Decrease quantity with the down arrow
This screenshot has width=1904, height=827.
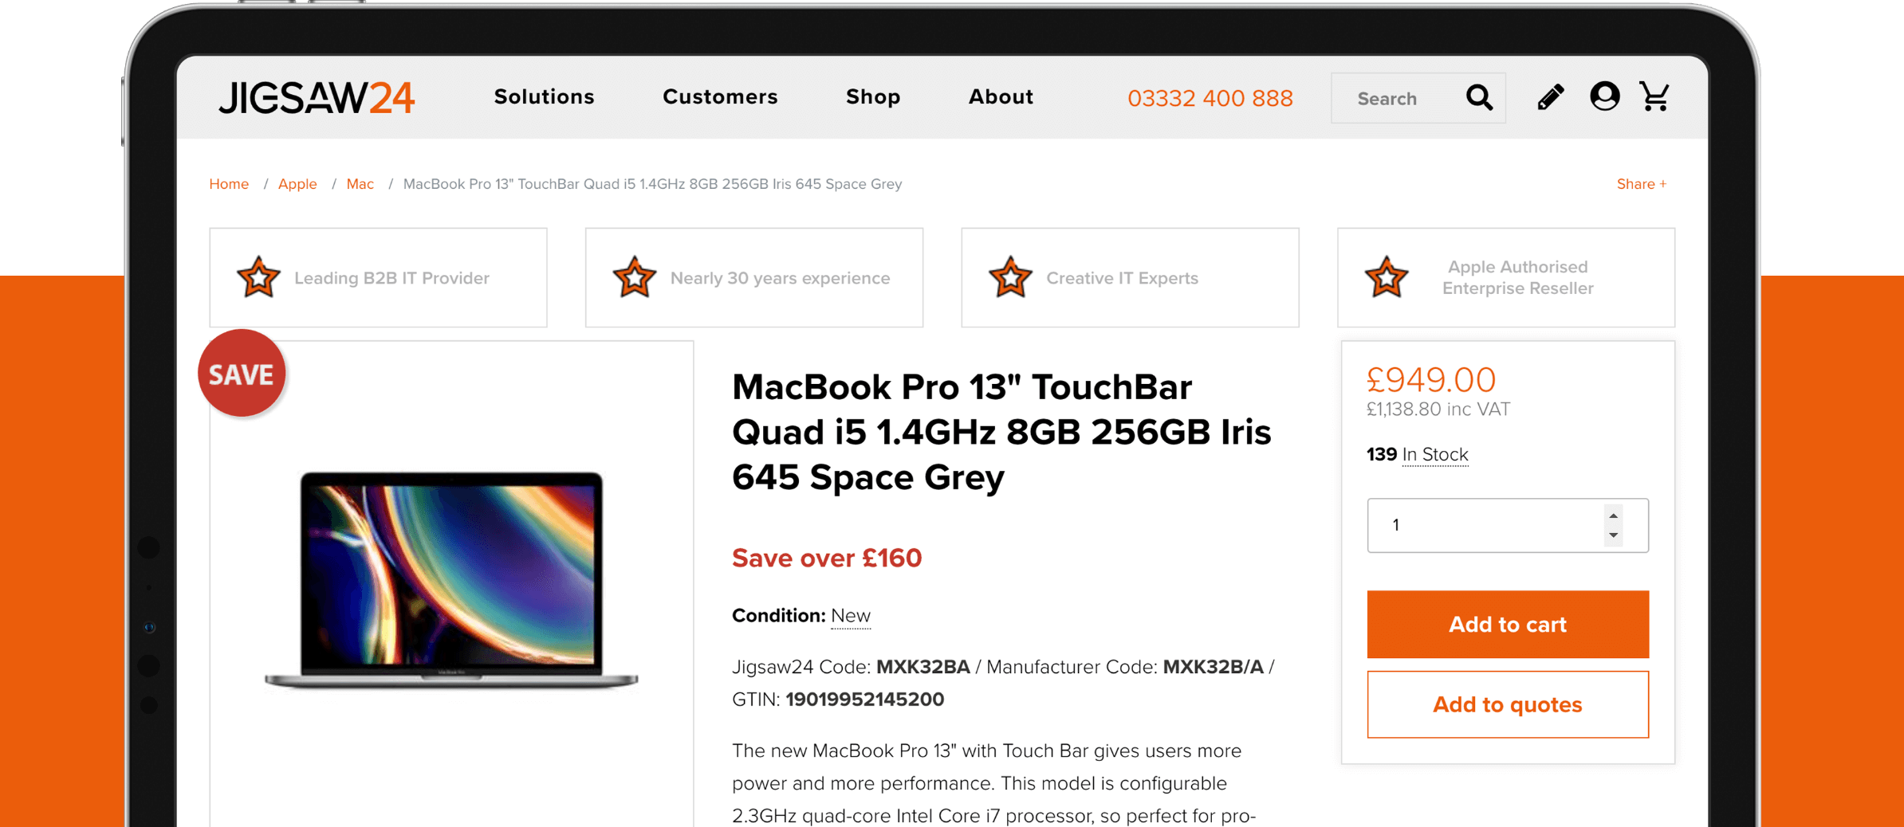coord(1613,535)
